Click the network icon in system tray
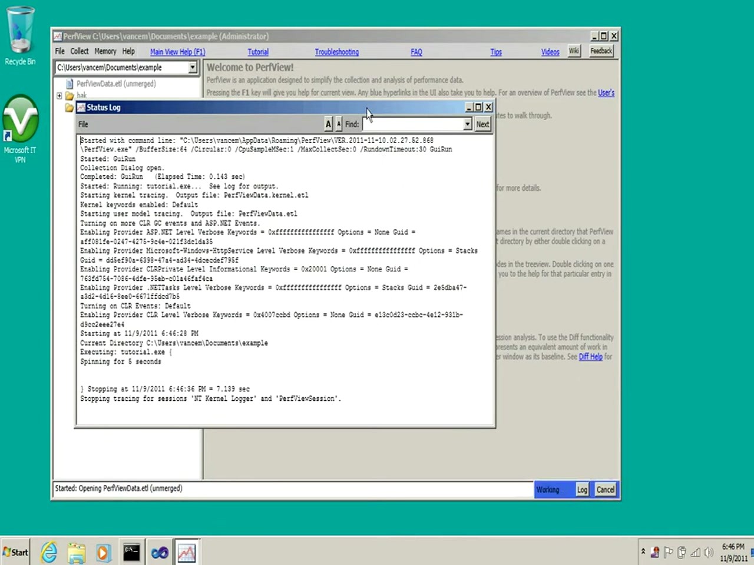754x565 pixels. pos(696,551)
